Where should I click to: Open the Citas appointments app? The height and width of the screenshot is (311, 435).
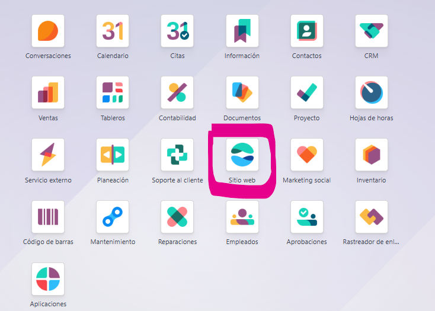[x=177, y=31]
